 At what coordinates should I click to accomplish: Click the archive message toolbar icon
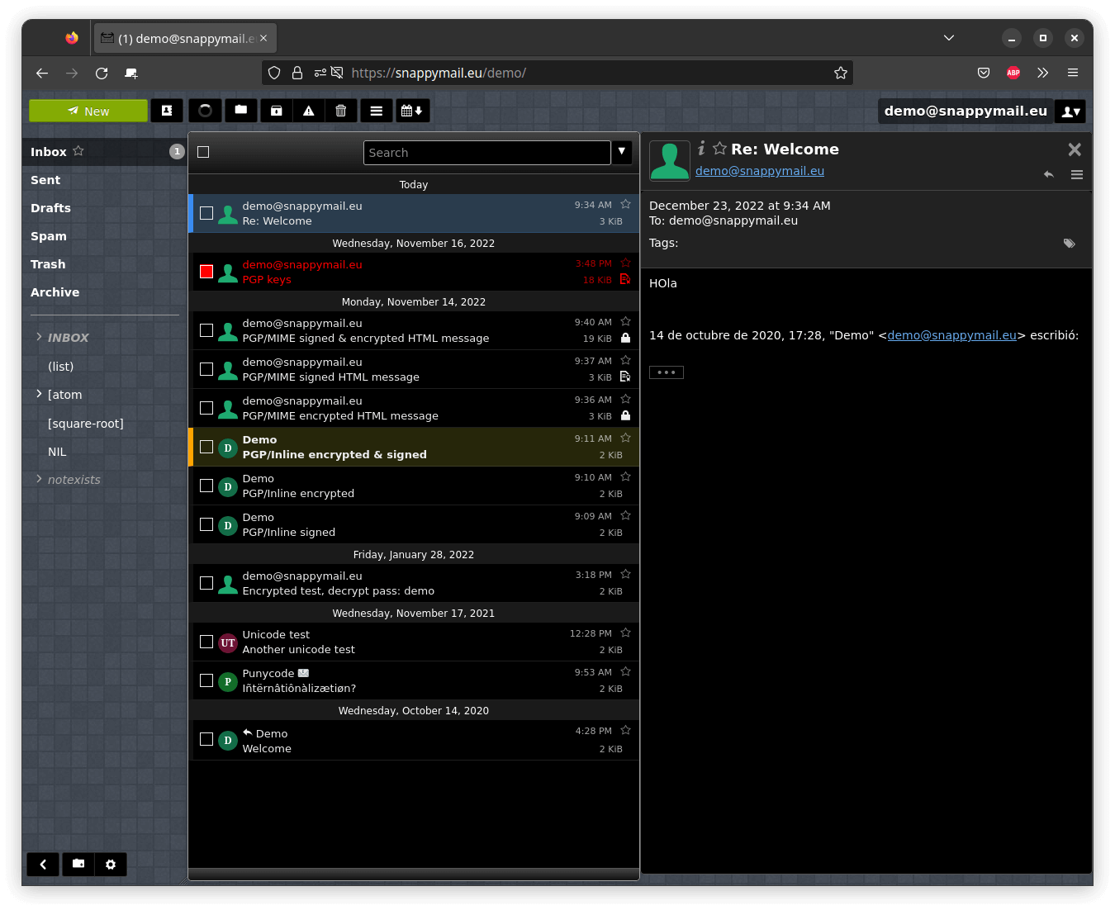[x=277, y=111]
